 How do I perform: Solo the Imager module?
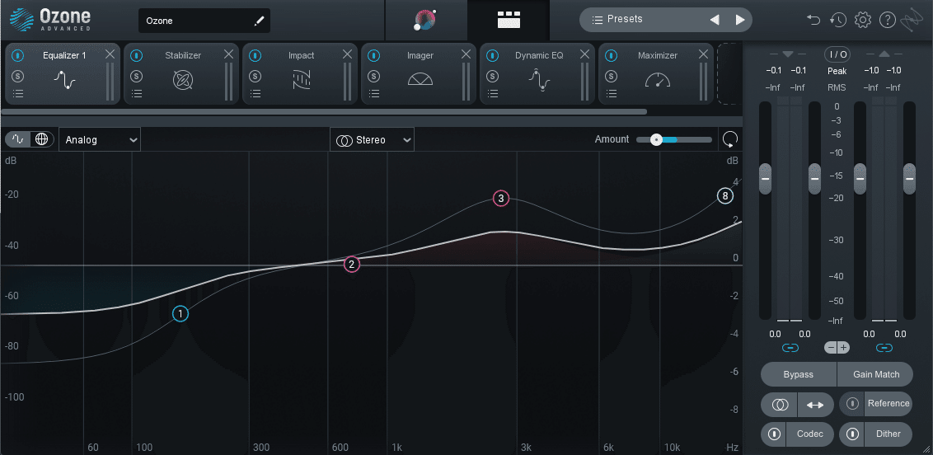pos(373,76)
